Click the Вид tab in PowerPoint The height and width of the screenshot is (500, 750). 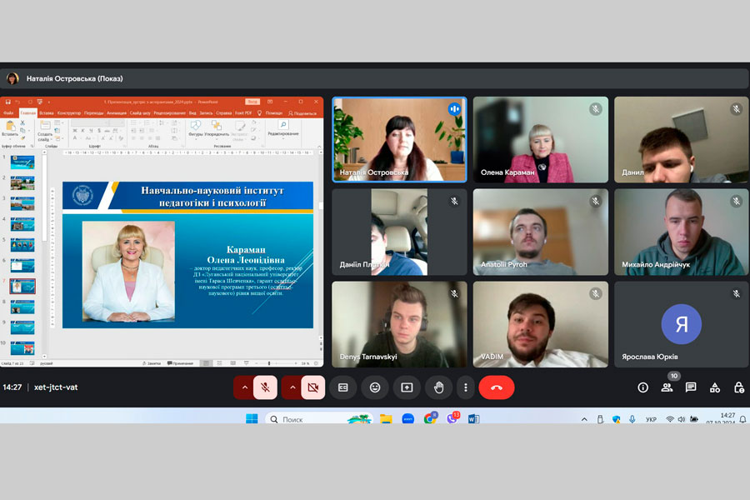pyautogui.click(x=192, y=113)
